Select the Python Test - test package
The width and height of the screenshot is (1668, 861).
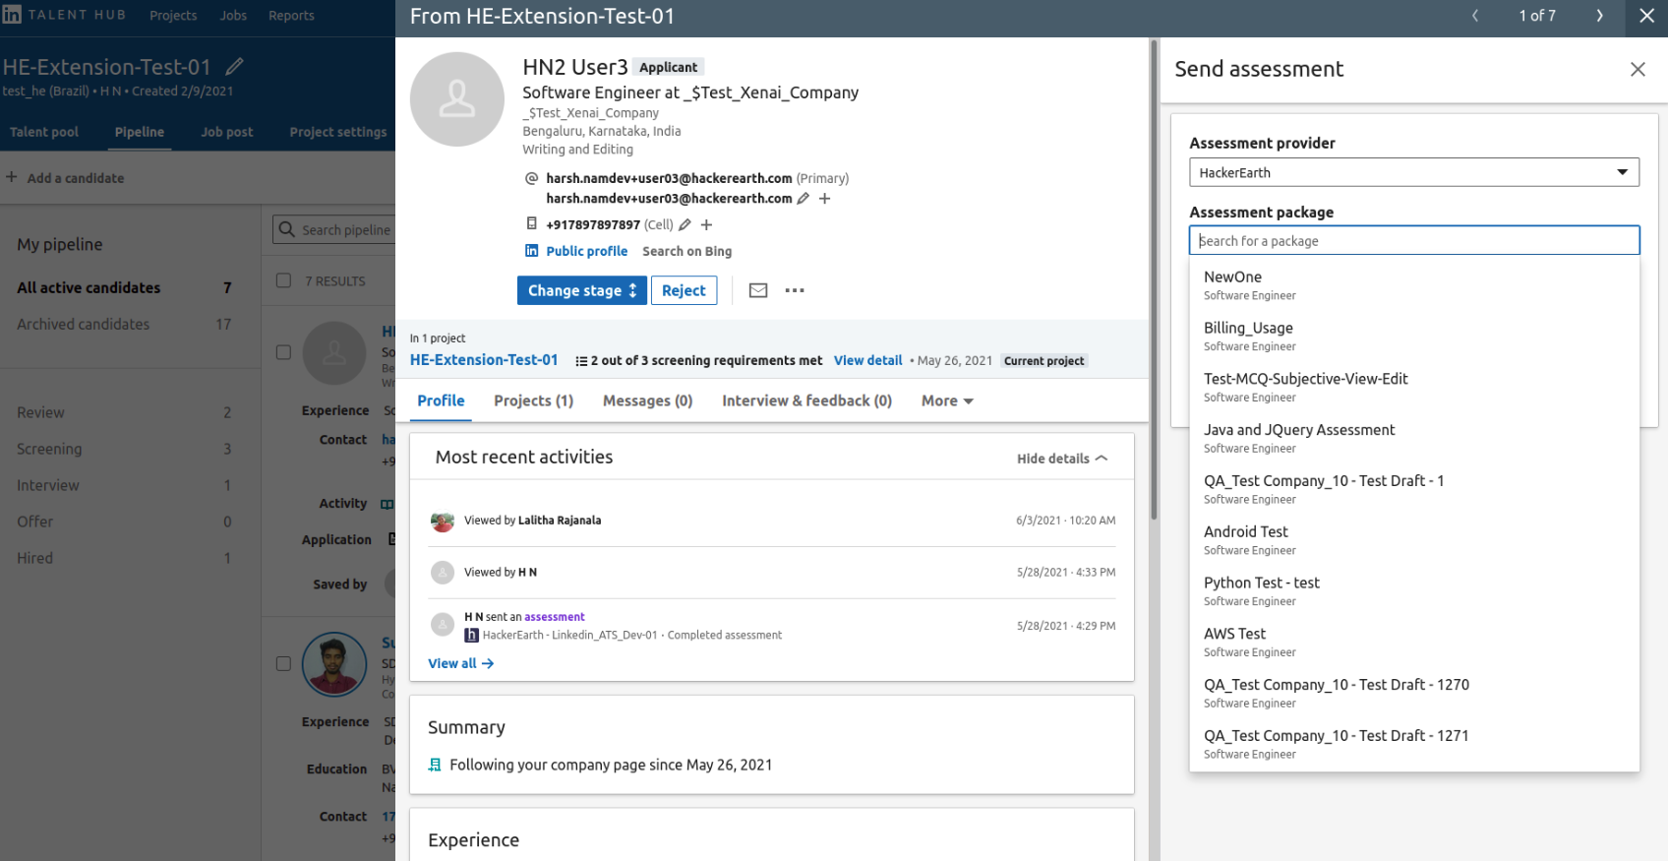coord(1414,591)
